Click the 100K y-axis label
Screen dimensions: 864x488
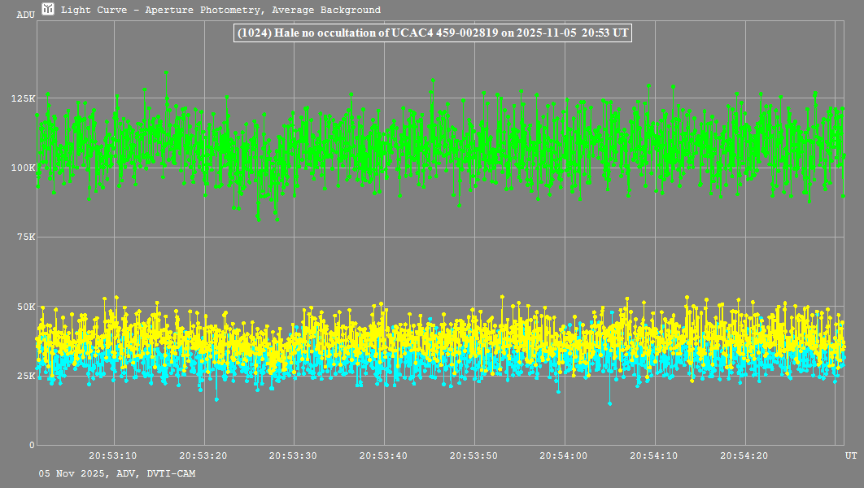(23, 168)
